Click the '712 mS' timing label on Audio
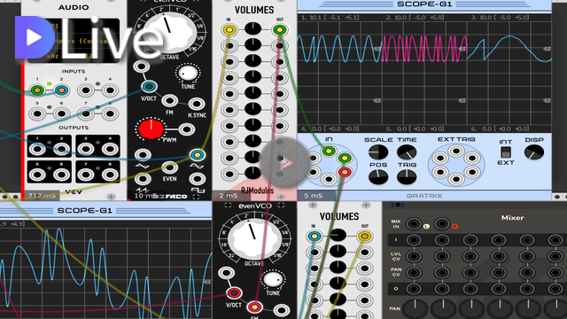The height and width of the screenshot is (319, 567). (42, 196)
